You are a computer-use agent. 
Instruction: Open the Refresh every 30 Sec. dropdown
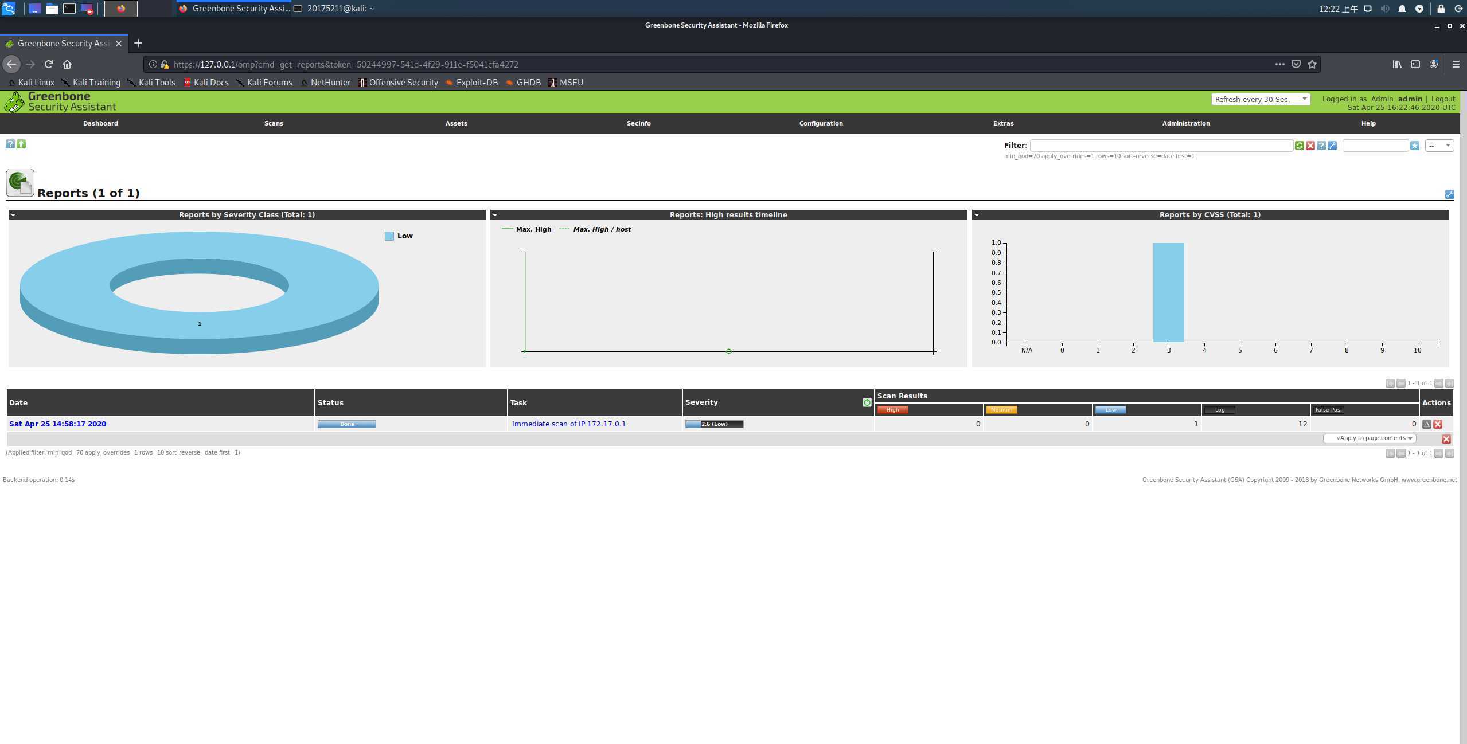(x=1261, y=99)
